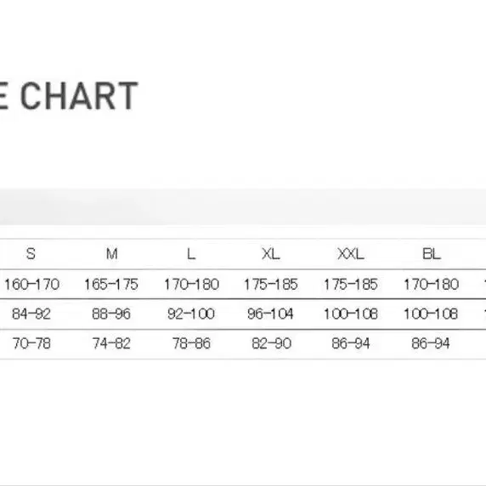486x486 pixels.
Task: Click the 175-185 cell under XL
Action: [271, 285]
